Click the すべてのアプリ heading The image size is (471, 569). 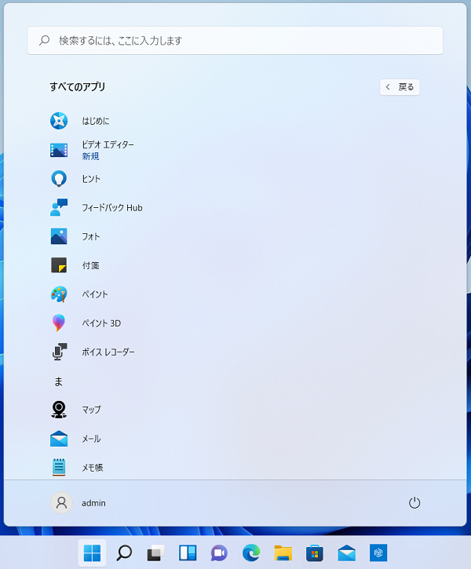pyautogui.click(x=77, y=87)
